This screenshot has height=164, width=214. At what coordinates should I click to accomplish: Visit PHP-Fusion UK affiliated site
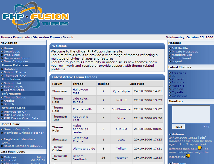click(x=15, y=112)
